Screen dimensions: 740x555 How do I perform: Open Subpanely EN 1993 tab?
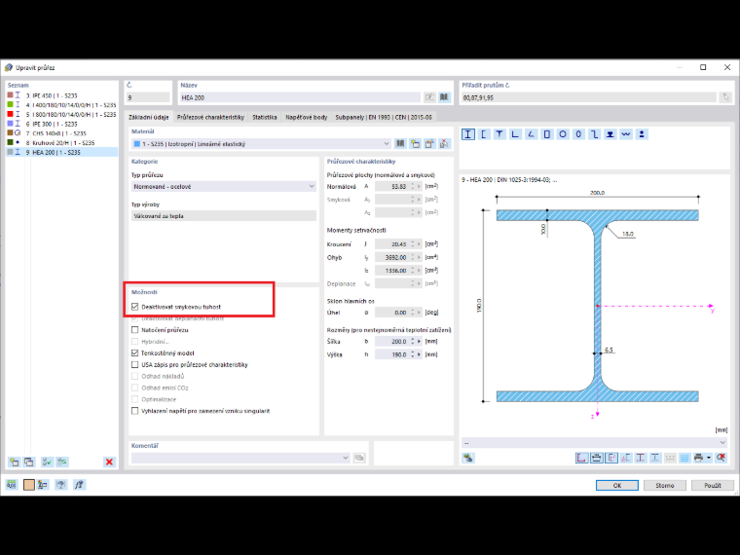(x=384, y=117)
